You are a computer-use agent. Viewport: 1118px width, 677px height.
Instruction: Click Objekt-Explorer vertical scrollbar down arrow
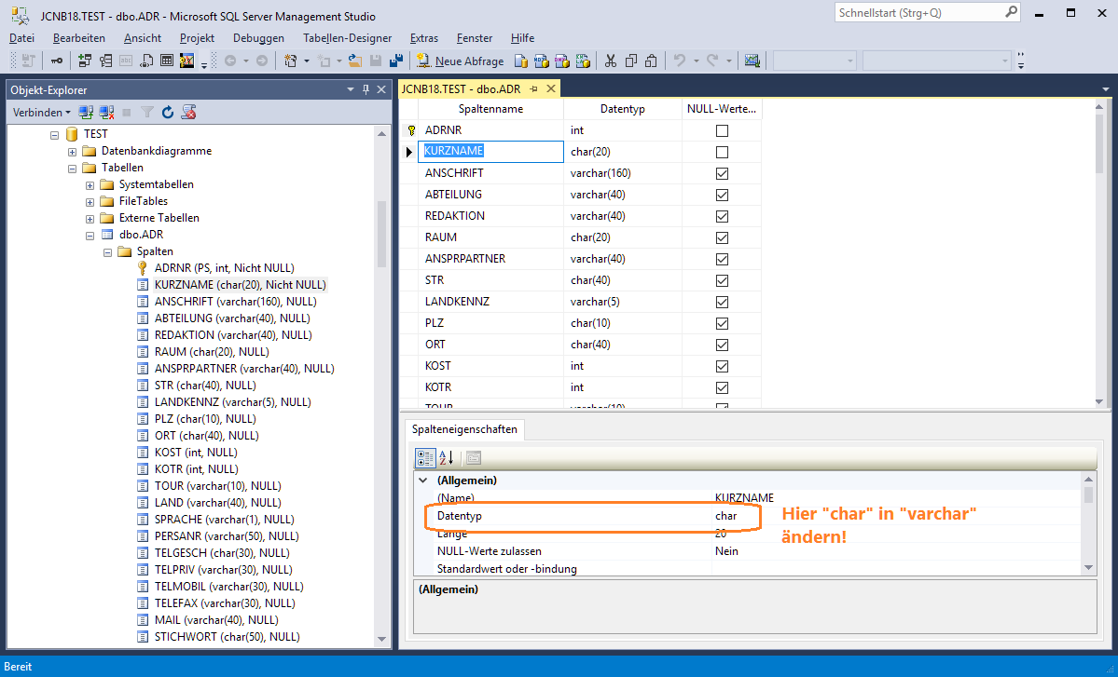click(381, 639)
